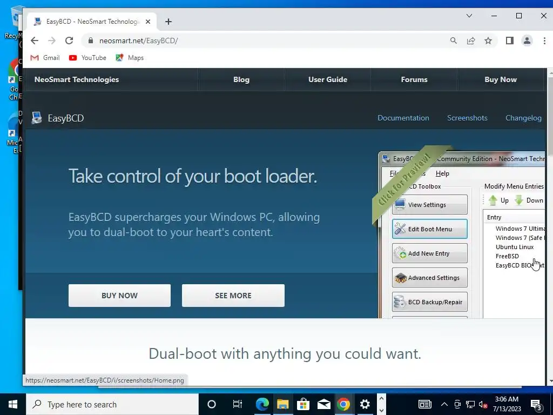Go to NeoSmart Technologies home

(x=77, y=79)
